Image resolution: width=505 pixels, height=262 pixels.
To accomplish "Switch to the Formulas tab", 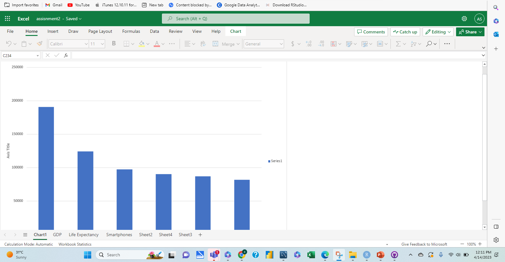I will (x=131, y=31).
